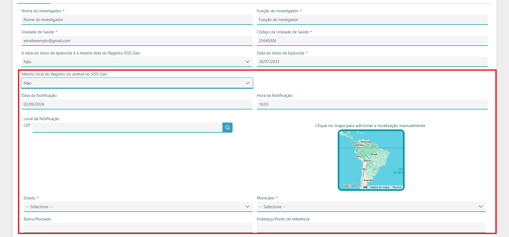Focus the Nome do Investigador field

(x=137, y=20)
